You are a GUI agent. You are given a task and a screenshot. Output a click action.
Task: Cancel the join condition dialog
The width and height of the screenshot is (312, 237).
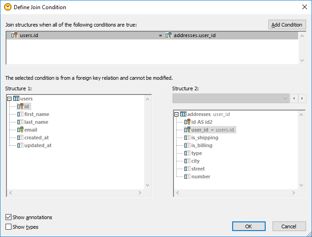coord(289,226)
